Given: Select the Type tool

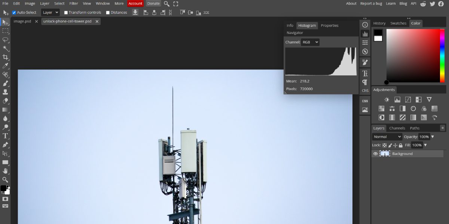Looking at the screenshot, I should [5, 136].
